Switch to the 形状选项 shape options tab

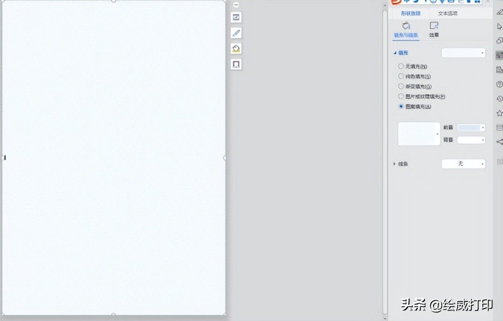point(410,14)
